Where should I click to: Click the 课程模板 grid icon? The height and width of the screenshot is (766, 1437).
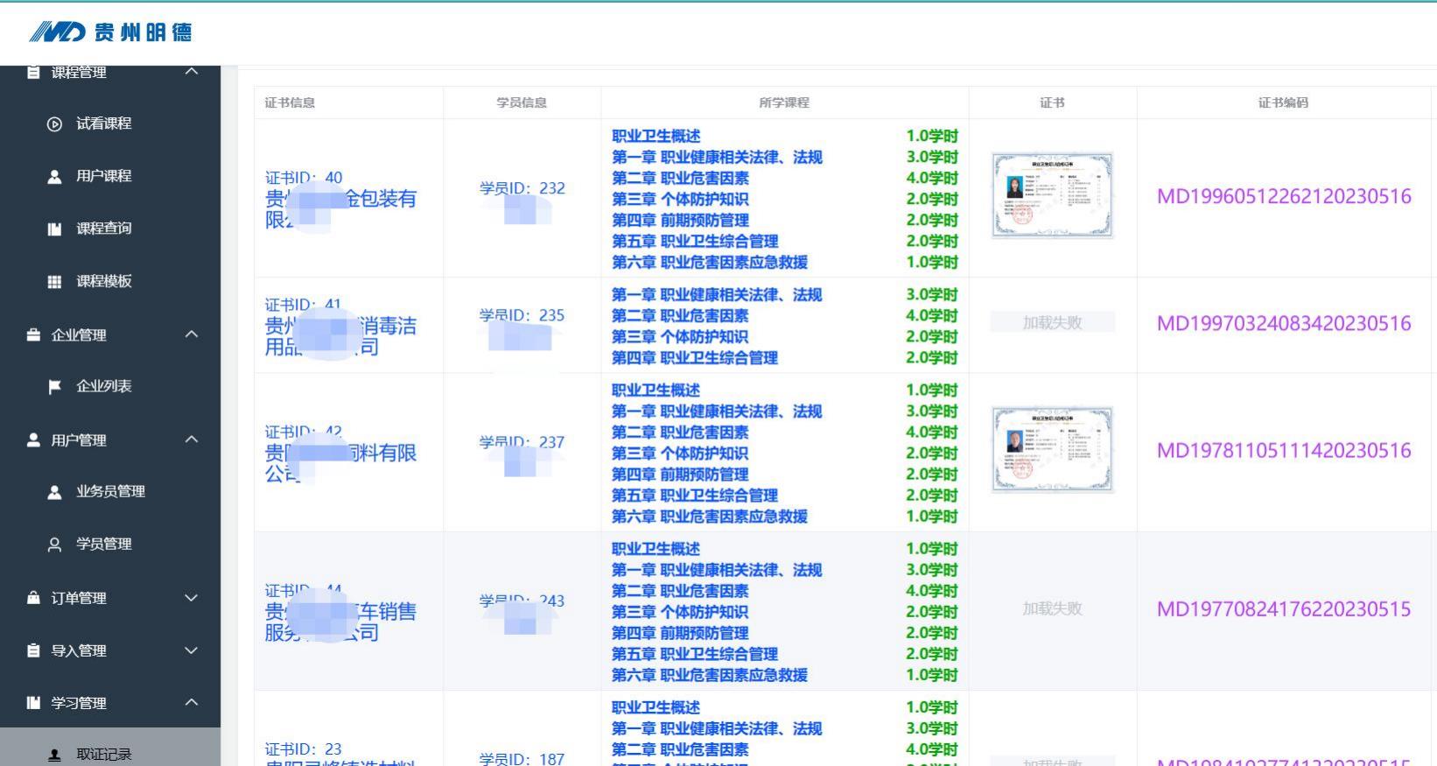pos(54,282)
